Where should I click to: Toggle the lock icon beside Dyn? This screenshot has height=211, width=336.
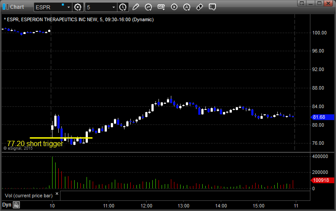(16, 205)
